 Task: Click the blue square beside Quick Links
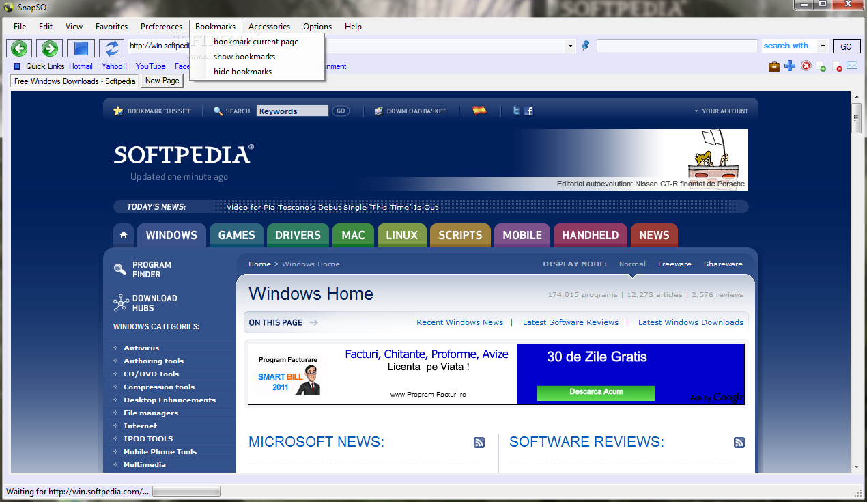pos(17,66)
